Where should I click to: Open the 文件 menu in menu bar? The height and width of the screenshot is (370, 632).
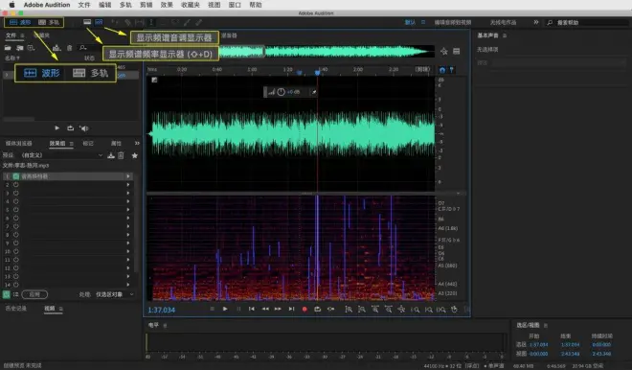pyautogui.click(x=84, y=5)
